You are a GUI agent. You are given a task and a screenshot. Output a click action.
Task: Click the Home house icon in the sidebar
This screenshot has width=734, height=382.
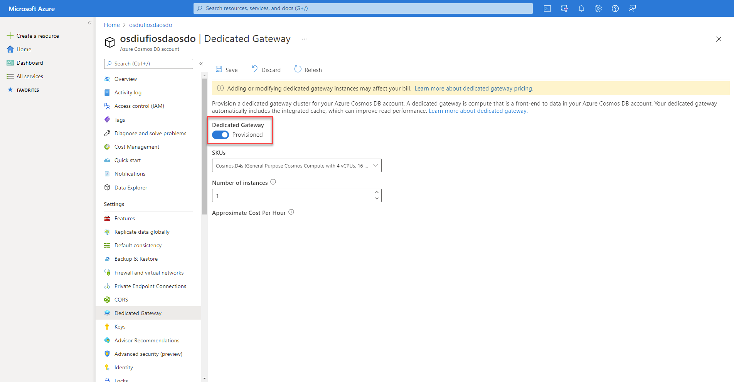coord(10,49)
